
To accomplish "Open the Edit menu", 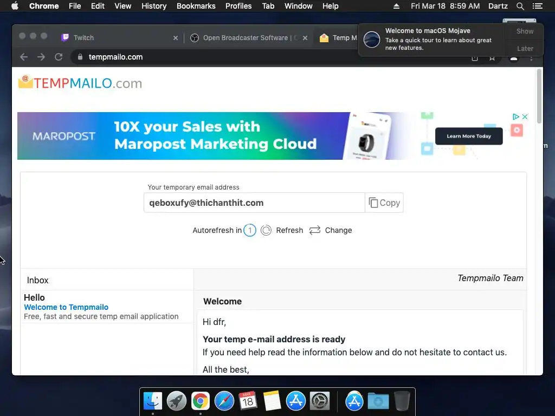I will point(98,6).
